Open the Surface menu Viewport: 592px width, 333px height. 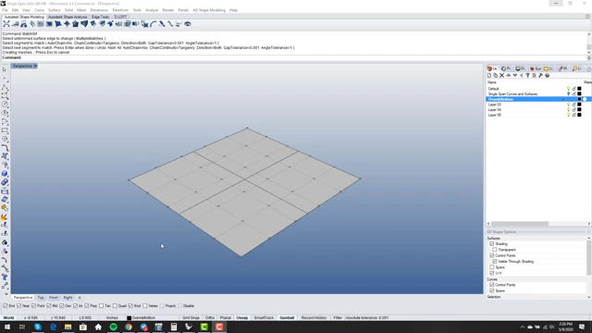coord(55,10)
